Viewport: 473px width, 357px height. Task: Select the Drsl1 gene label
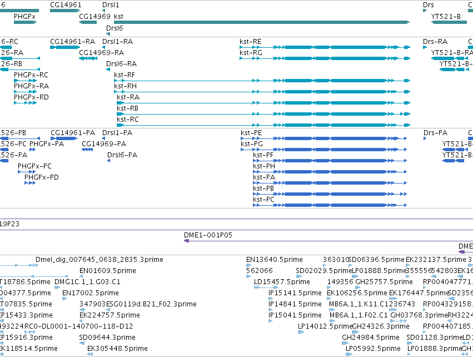pos(111,5)
